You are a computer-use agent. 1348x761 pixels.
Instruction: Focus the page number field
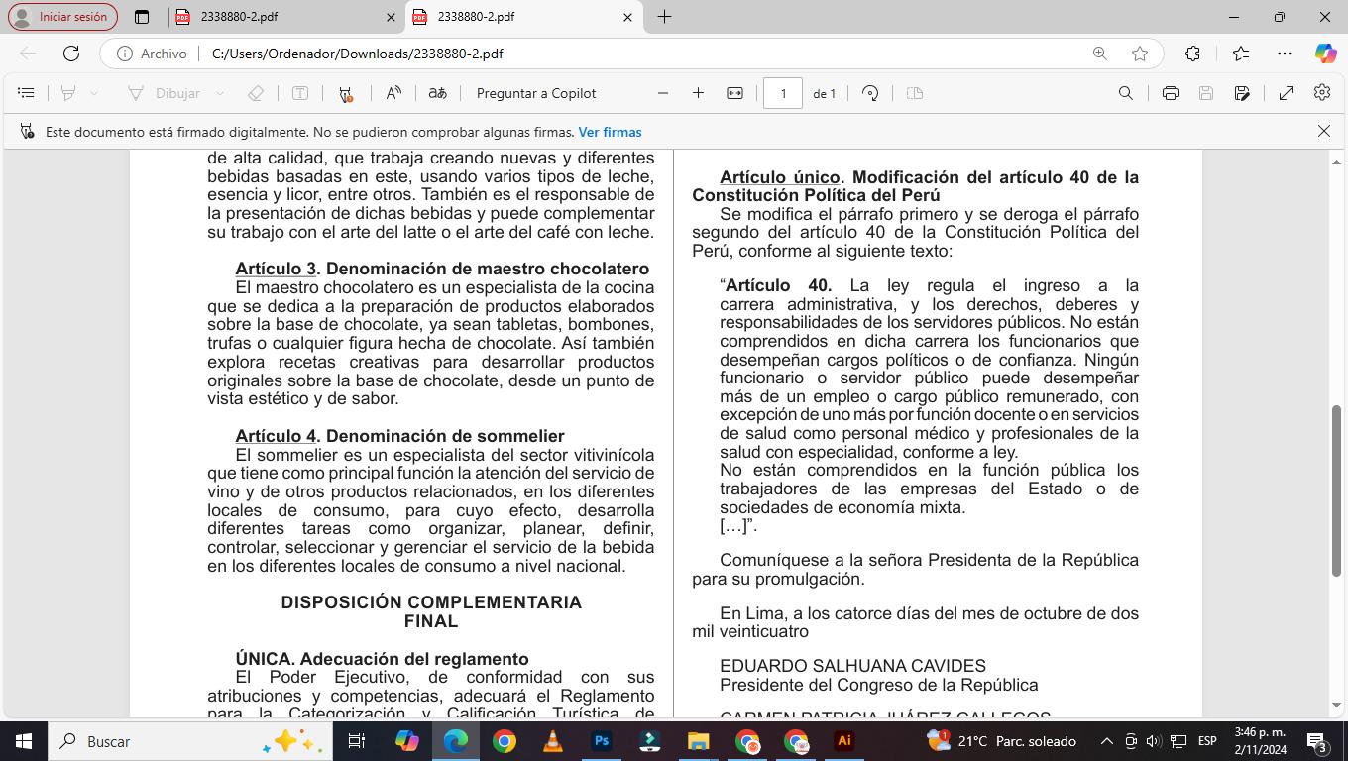[x=783, y=93]
